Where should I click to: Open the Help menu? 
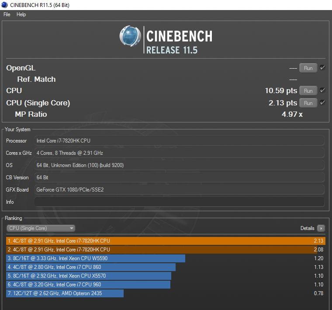coord(21,14)
